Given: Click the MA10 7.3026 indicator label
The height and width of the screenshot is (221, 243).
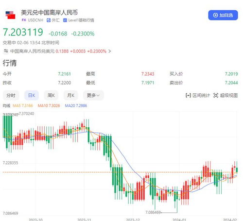Looking at the screenshot, I should (49, 106).
